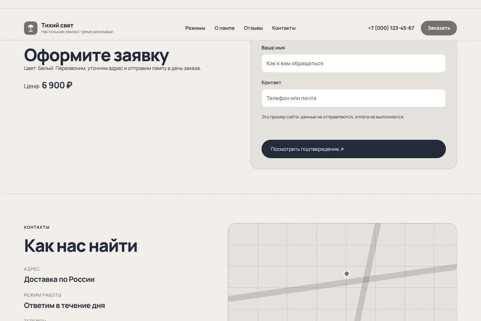The height and width of the screenshot is (321, 481).
Task: Click the Как нас найти heading
Action: pos(81,246)
